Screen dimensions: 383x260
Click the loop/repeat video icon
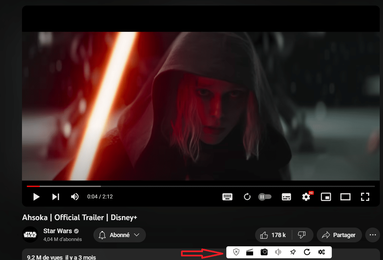(247, 196)
